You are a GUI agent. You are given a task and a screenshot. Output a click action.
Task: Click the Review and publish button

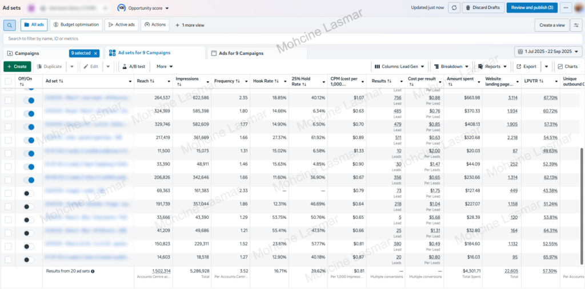point(532,7)
